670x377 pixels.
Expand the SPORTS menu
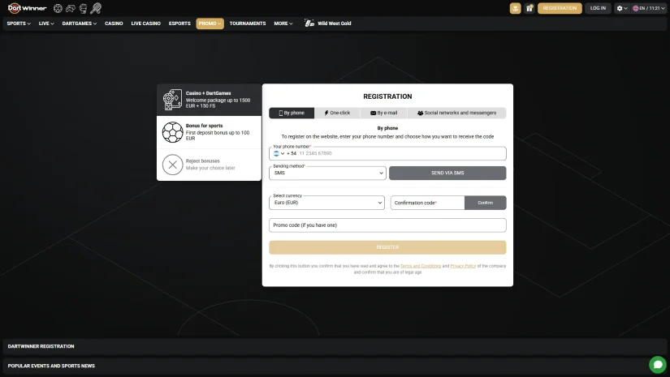point(19,24)
